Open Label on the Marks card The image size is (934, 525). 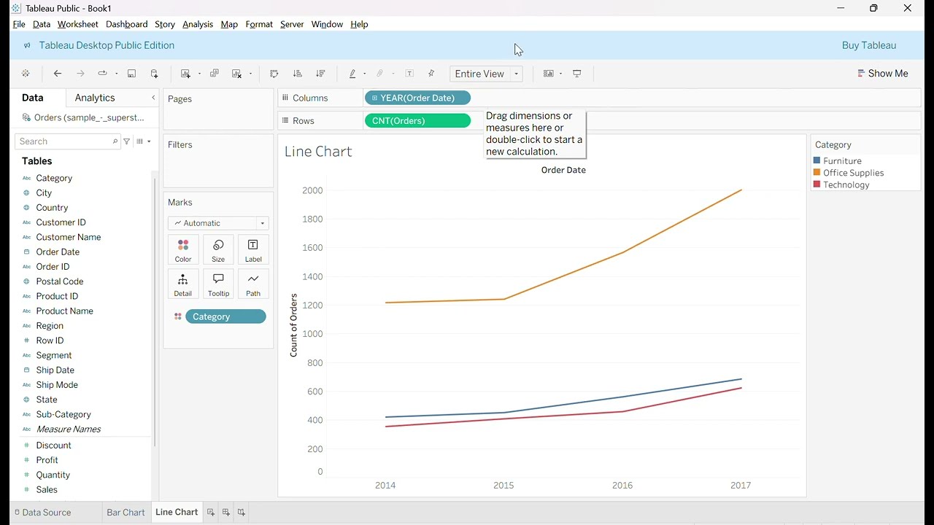(253, 250)
